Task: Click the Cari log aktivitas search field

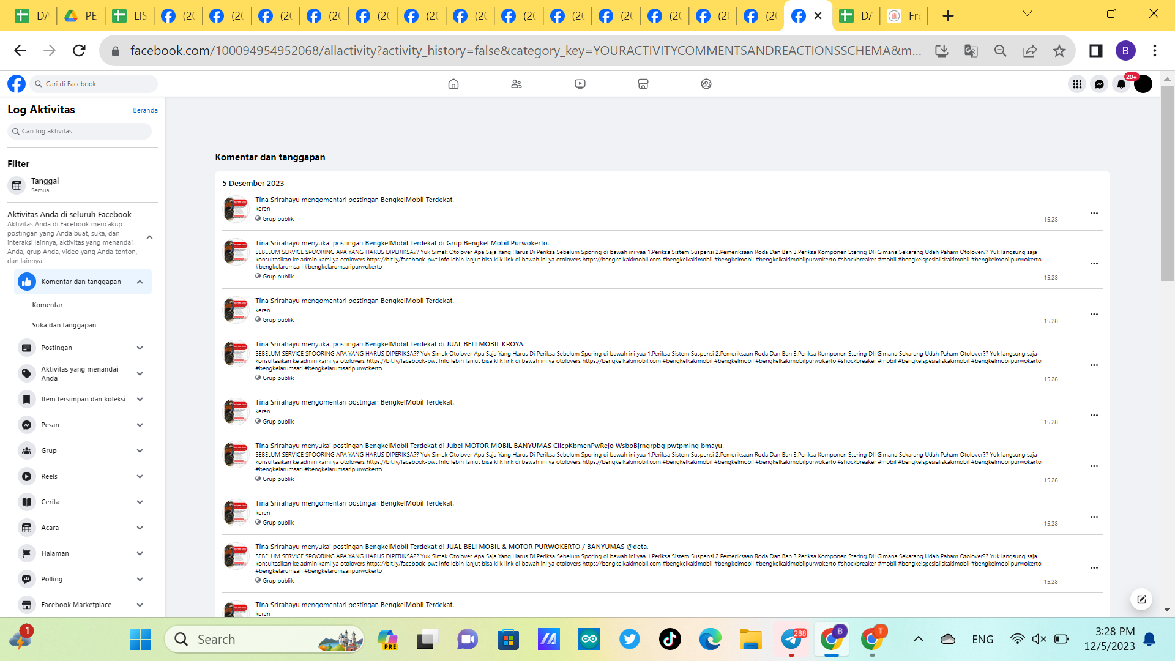Action: pyautogui.click(x=80, y=131)
